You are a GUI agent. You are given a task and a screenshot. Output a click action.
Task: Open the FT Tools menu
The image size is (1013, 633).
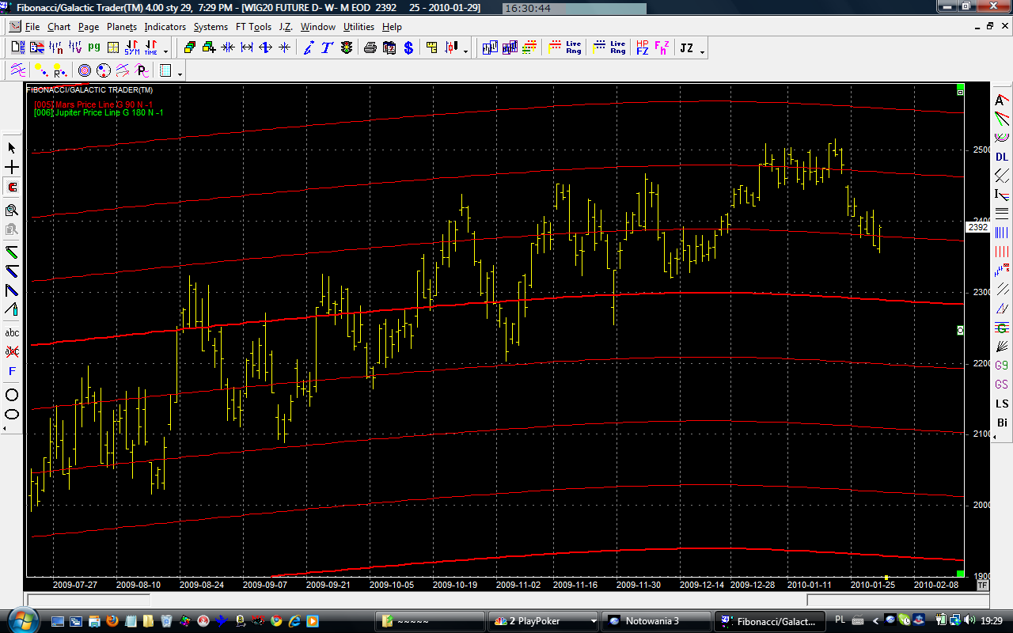[x=253, y=26]
